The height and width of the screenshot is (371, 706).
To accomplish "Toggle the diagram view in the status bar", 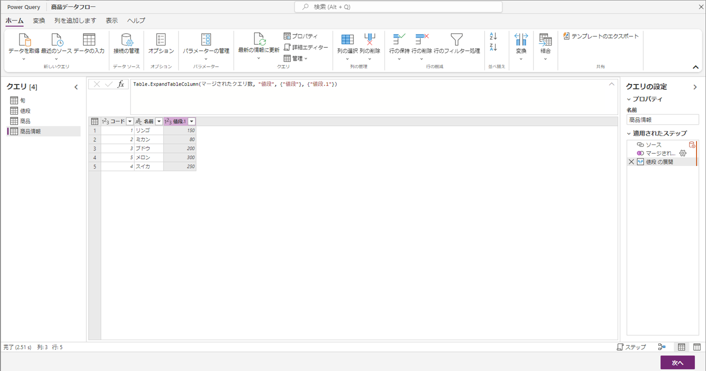I will 662,347.
